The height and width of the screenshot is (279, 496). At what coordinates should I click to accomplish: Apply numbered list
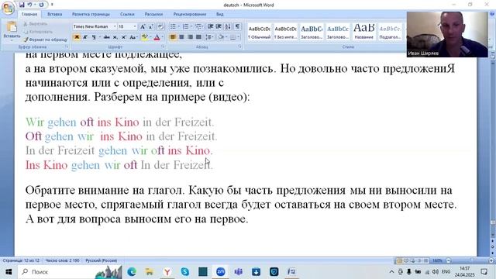[187, 26]
